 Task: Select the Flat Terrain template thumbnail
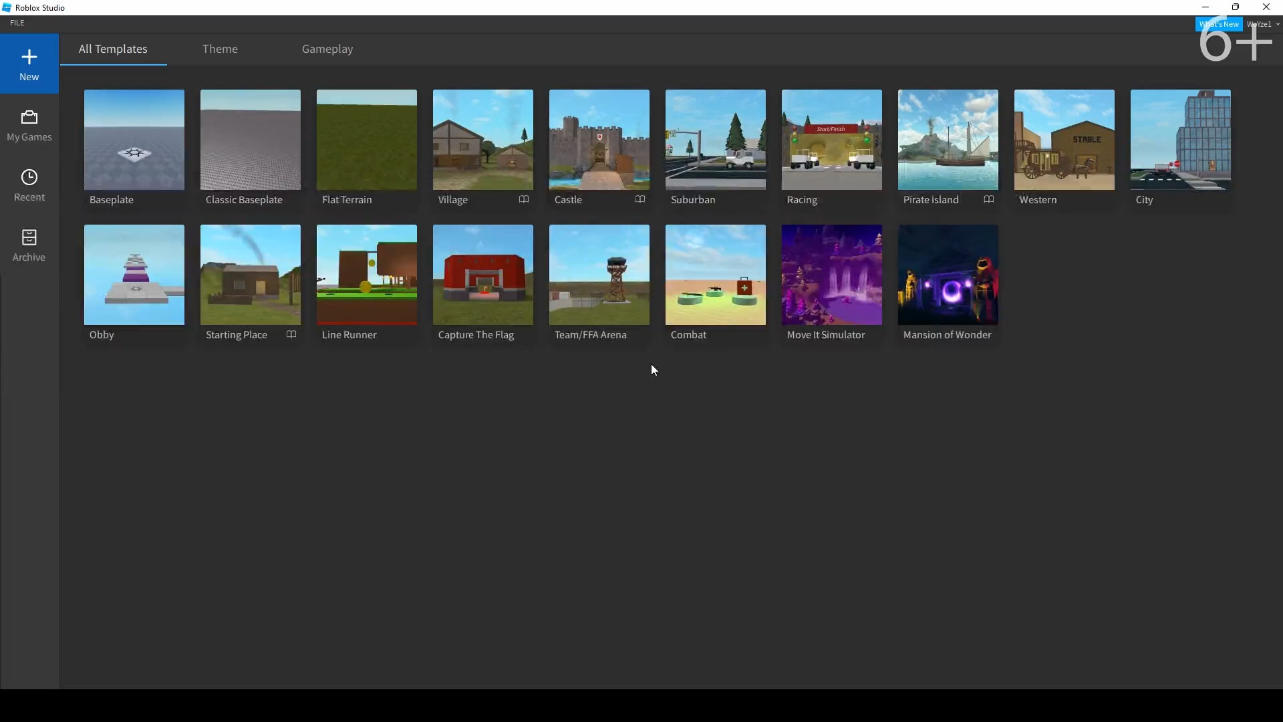(x=367, y=140)
